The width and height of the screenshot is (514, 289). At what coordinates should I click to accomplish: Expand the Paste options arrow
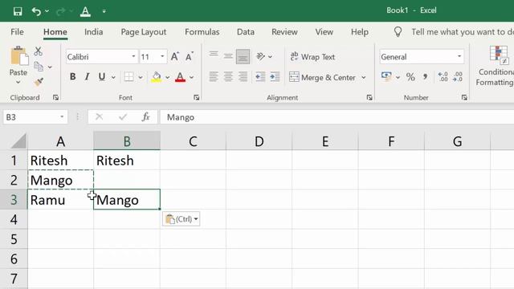click(18, 82)
